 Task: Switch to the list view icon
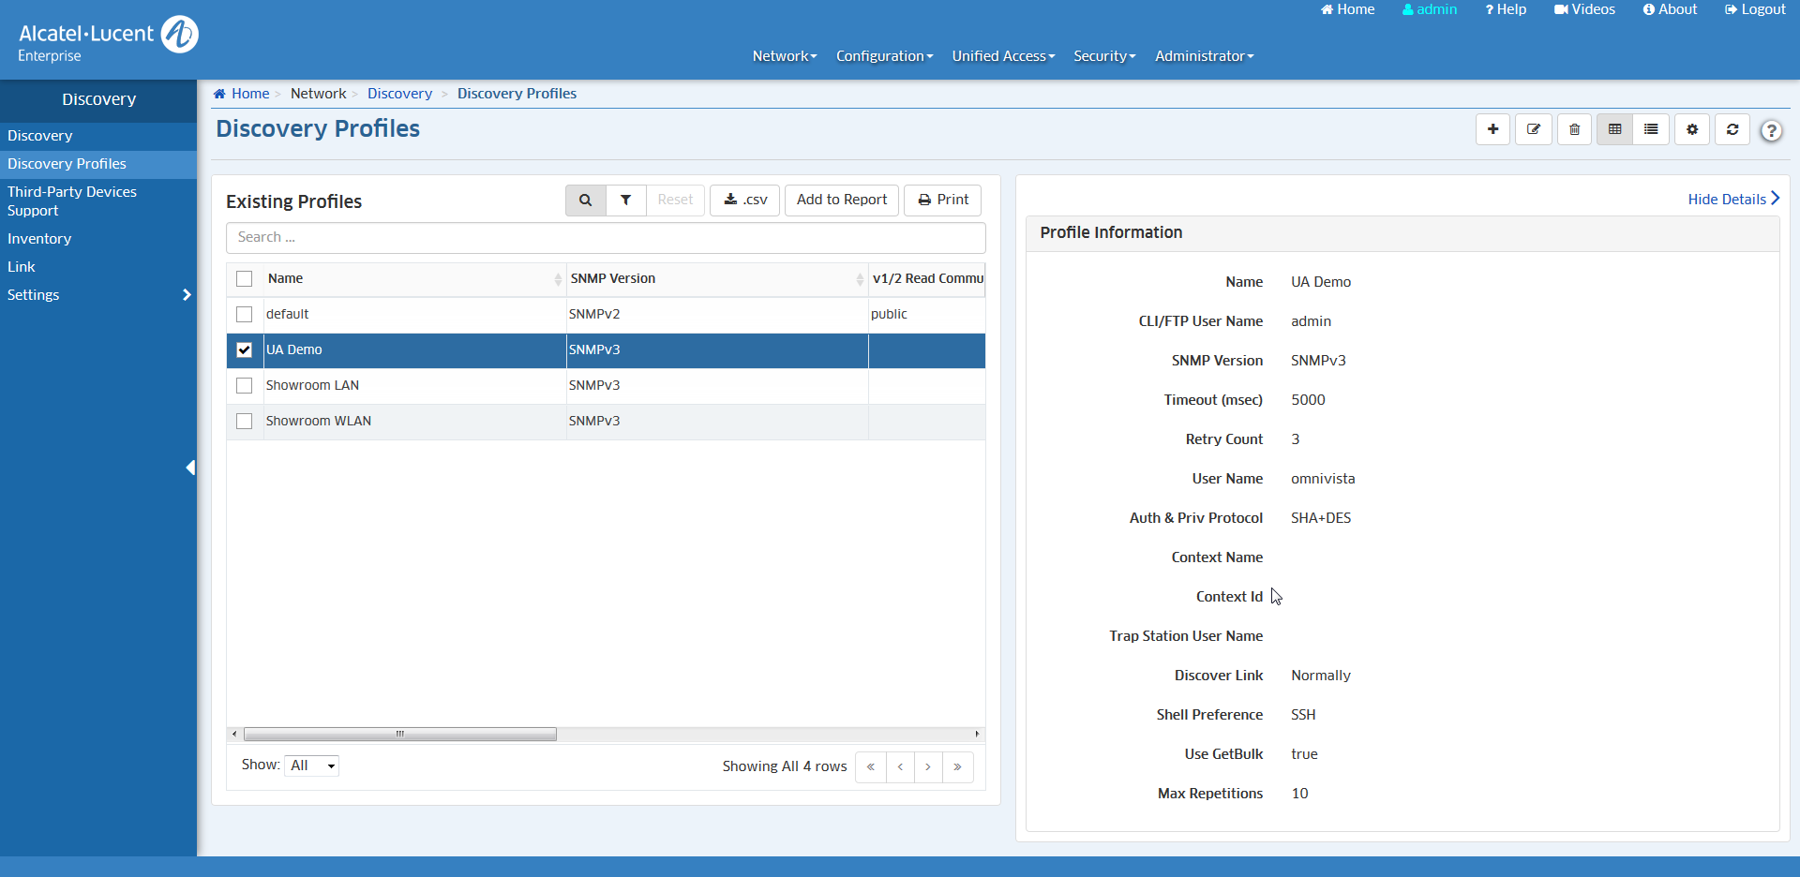pos(1651,129)
